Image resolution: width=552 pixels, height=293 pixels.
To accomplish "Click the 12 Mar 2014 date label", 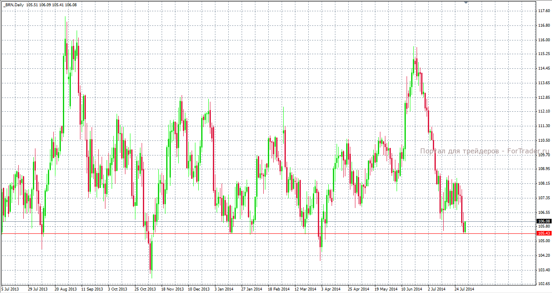I will [305, 289].
